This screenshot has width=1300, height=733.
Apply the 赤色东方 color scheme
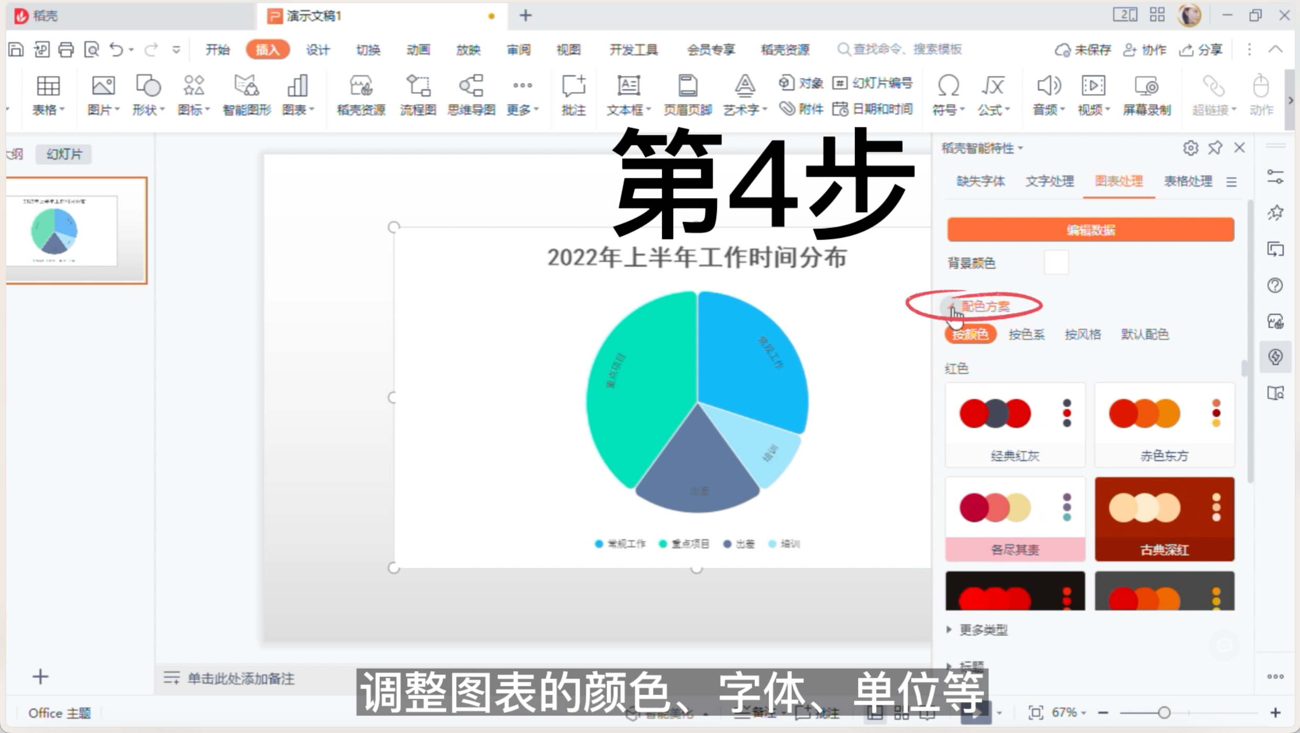pyautogui.click(x=1165, y=425)
